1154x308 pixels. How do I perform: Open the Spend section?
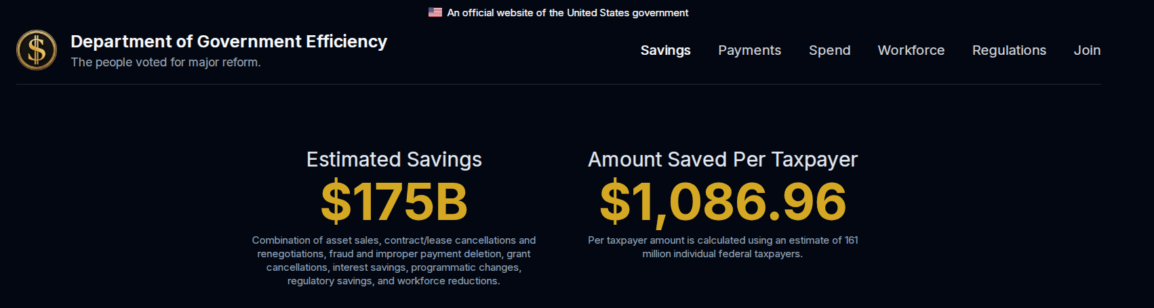pos(829,50)
